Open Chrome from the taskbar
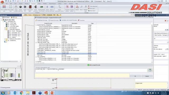This screenshot has width=169, height=95. tap(21, 93)
